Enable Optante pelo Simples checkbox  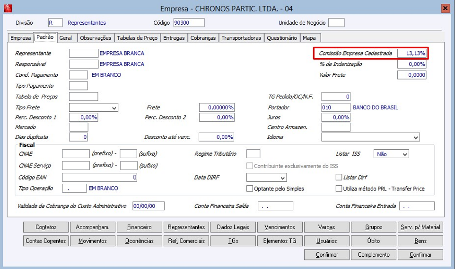[250, 188]
